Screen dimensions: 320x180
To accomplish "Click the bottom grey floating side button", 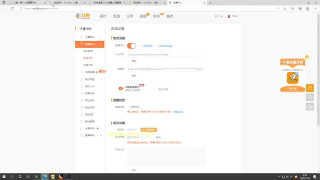I will (x=310, y=107).
